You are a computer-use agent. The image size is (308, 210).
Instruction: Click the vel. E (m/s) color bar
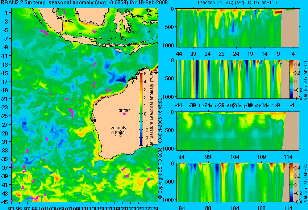tap(291, 79)
